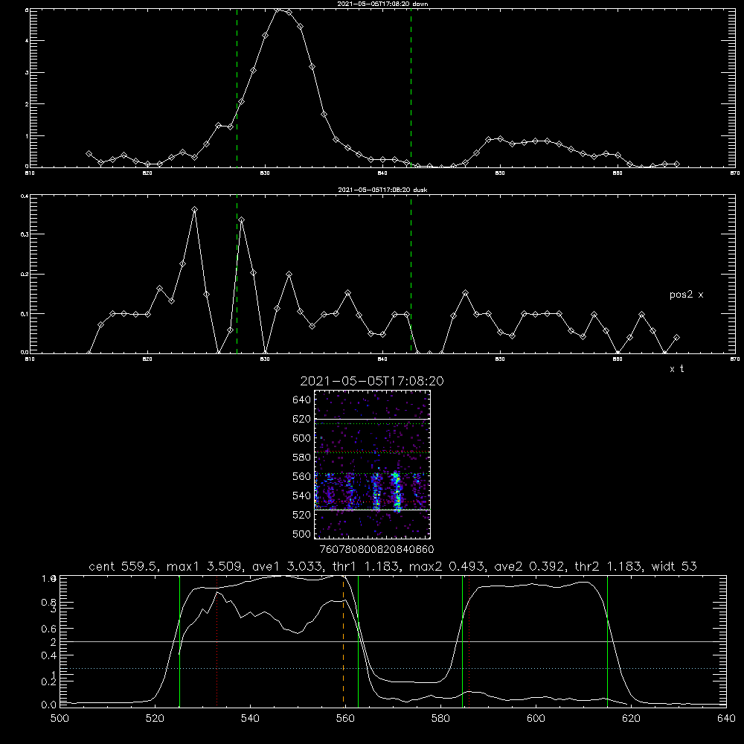Click x-axis label '640' of bottom plot
Viewport: 744px width, 744px height.
(x=726, y=719)
